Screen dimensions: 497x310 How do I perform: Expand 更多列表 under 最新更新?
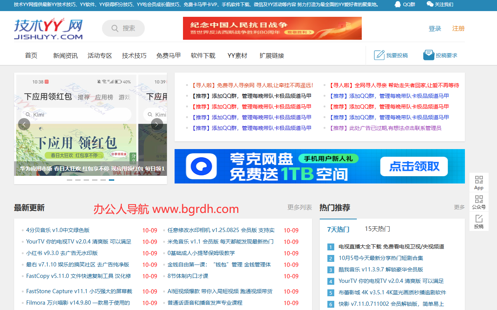[x=299, y=207]
